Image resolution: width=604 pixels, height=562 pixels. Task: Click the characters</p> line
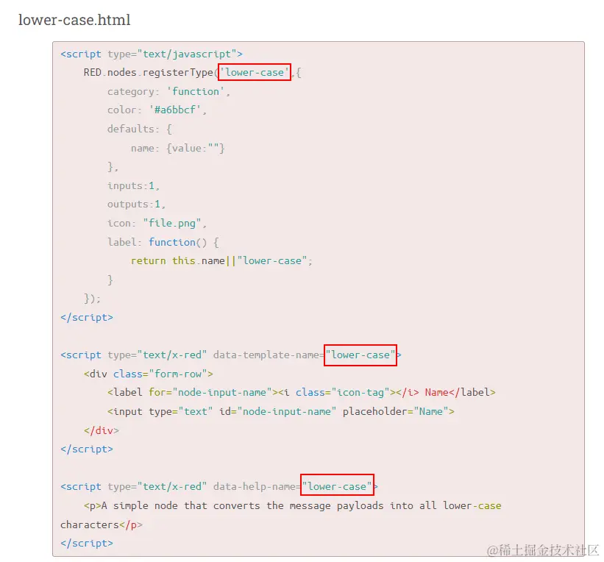click(102, 524)
